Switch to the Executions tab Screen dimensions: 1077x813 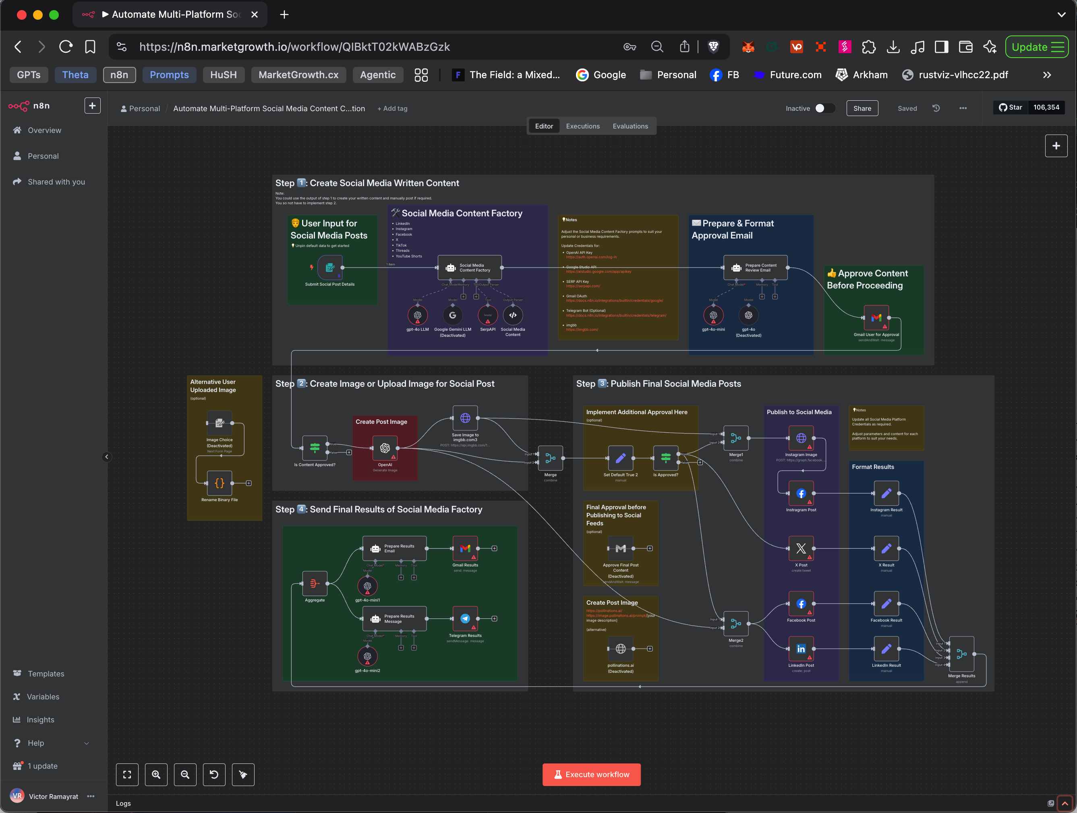(582, 126)
